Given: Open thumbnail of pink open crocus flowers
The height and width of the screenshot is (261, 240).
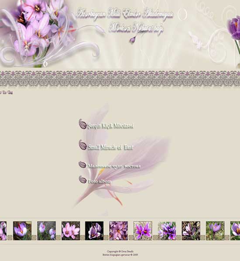Looking at the screenshot, I should tap(71, 230).
